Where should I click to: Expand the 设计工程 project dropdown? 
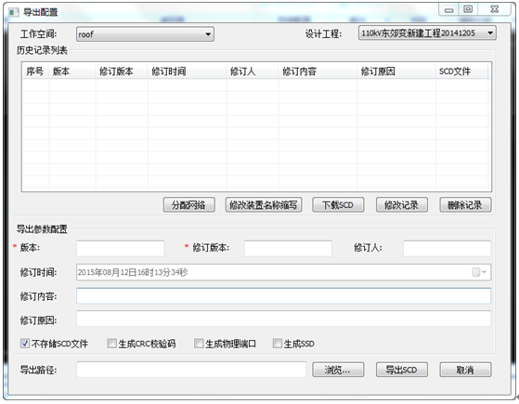click(427, 33)
